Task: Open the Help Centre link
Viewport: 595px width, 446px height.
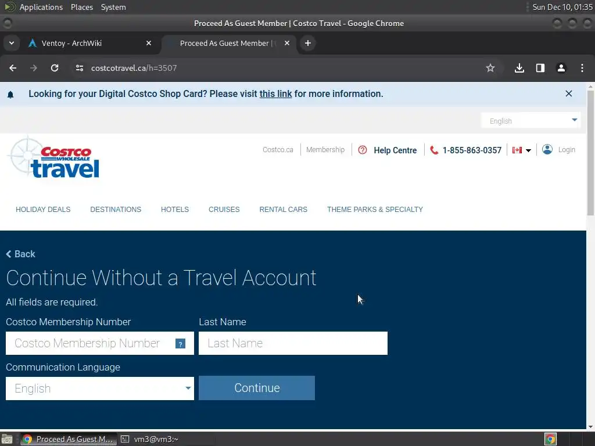Action: (395, 150)
